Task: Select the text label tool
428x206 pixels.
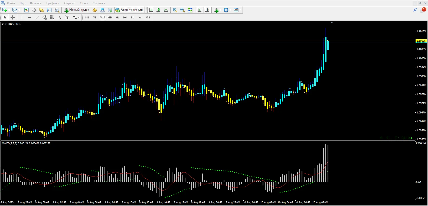Action: tap(67, 17)
